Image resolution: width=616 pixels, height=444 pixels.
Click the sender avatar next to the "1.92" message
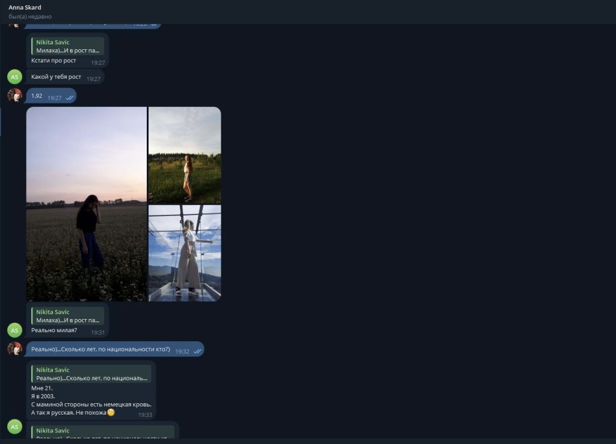14,96
